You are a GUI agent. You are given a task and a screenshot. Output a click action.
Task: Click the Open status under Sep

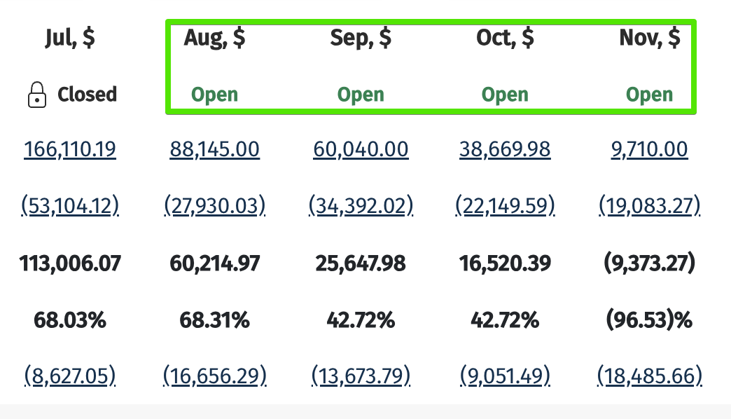(361, 95)
